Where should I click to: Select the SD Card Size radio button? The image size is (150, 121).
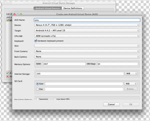38,84
